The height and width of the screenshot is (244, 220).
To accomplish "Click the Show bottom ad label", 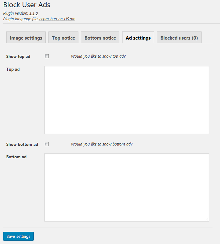I will (x=22, y=144).
